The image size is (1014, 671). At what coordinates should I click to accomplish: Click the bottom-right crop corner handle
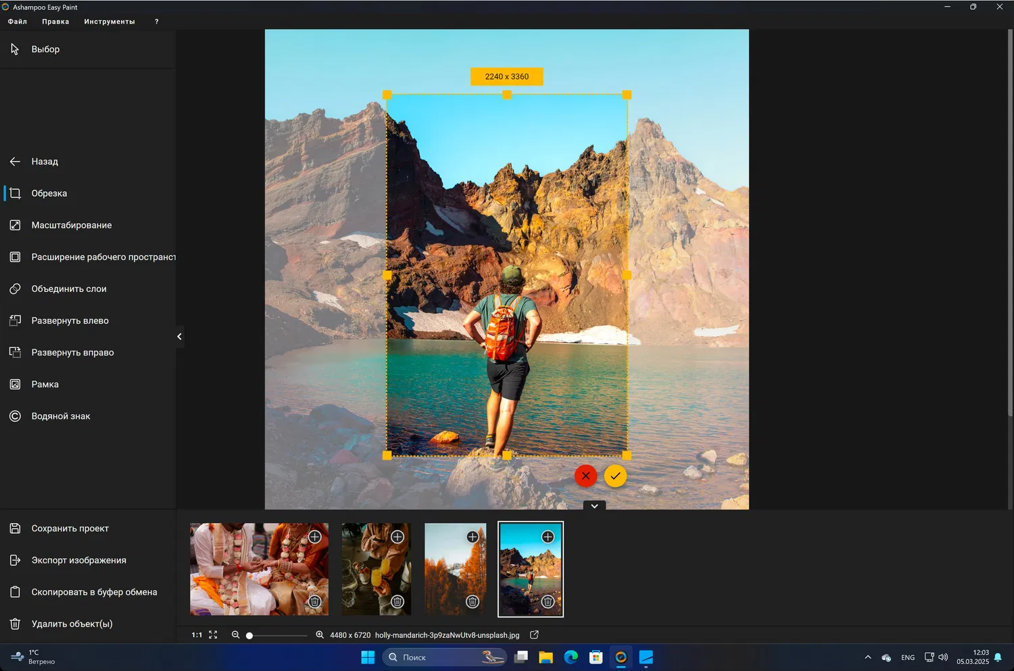tap(627, 455)
